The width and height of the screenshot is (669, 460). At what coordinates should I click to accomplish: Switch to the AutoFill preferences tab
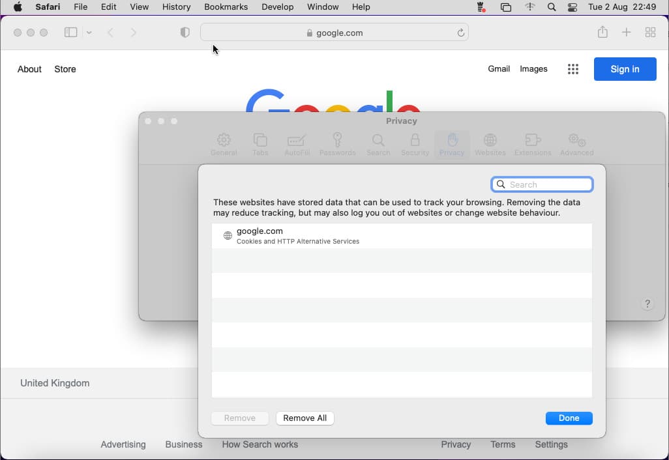tap(297, 145)
